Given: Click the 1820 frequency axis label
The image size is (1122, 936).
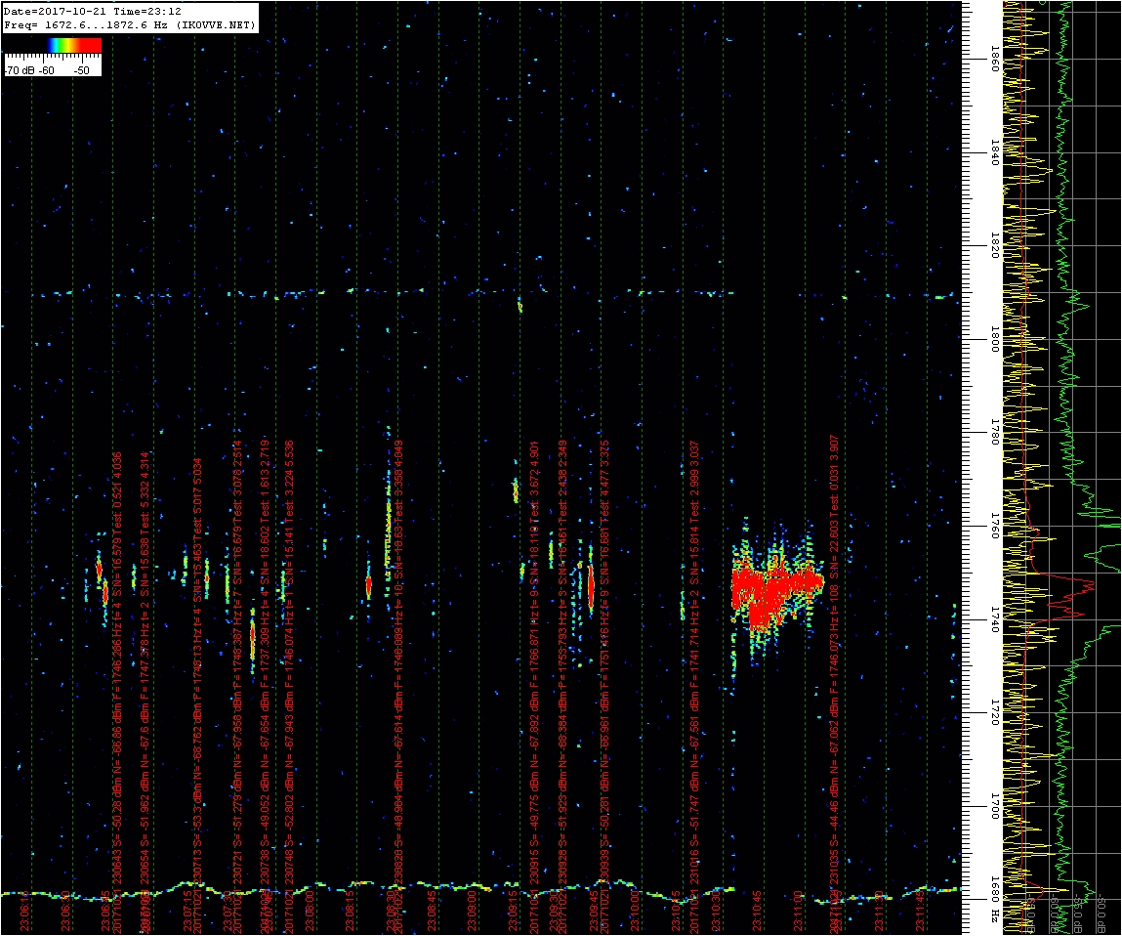Looking at the screenshot, I should pos(993,245).
